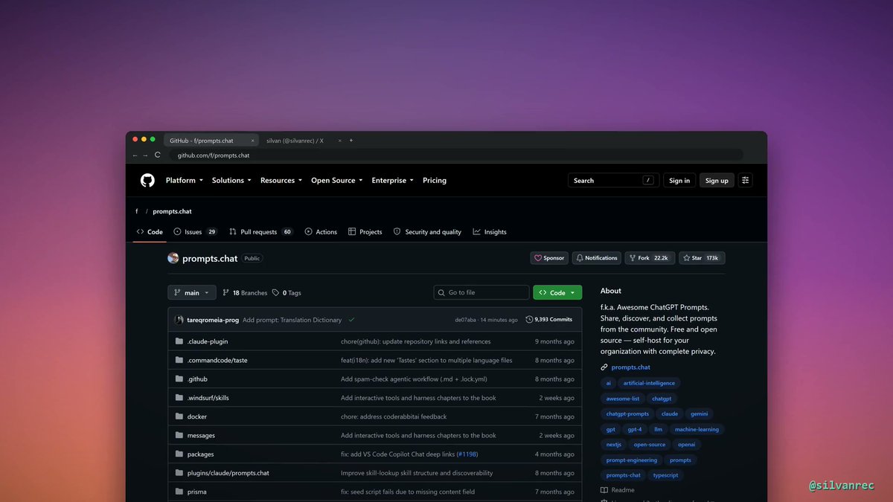This screenshot has height=502, width=893.
Task: Open the appearance settings icon beside Sign up
Action: point(746,180)
